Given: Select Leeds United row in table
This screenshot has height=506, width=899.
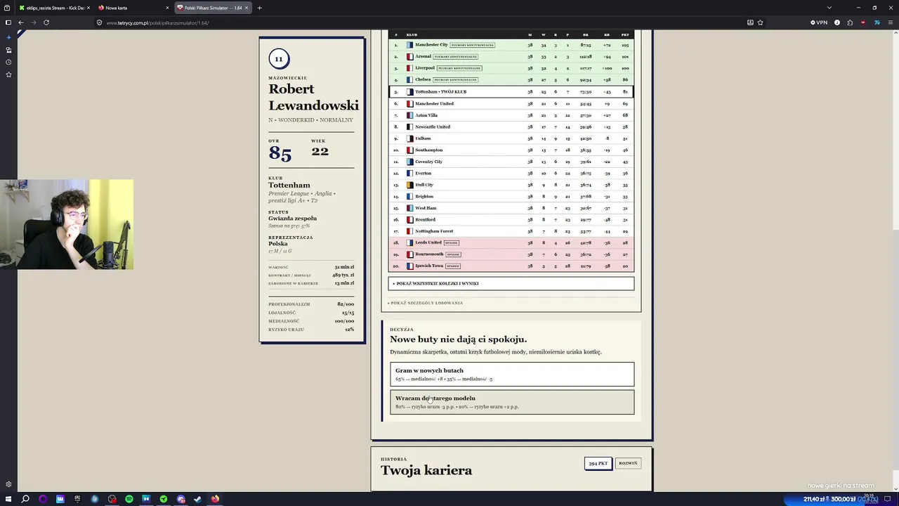Looking at the screenshot, I should tap(511, 242).
